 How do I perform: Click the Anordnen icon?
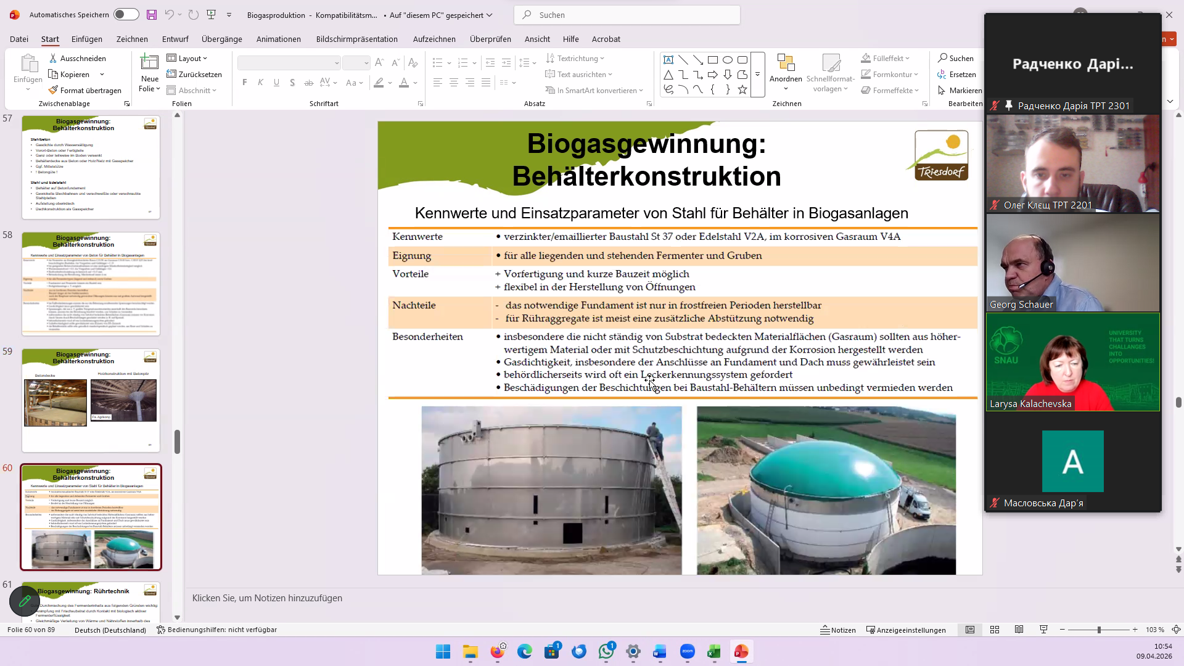(786, 63)
